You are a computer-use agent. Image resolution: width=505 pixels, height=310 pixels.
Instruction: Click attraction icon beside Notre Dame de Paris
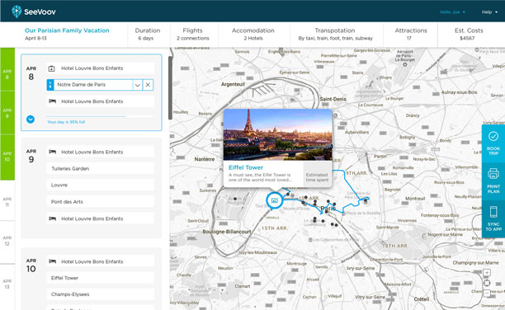point(50,85)
